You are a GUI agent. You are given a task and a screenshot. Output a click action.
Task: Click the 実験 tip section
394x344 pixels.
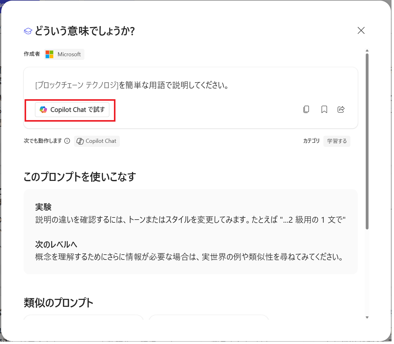coord(190,213)
